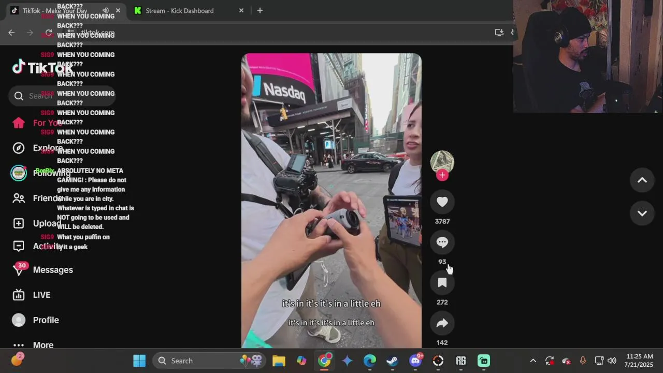Open the blue sparkle app in taskbar
This screenshot has width=663, height=373.
[x=347, y=361]
